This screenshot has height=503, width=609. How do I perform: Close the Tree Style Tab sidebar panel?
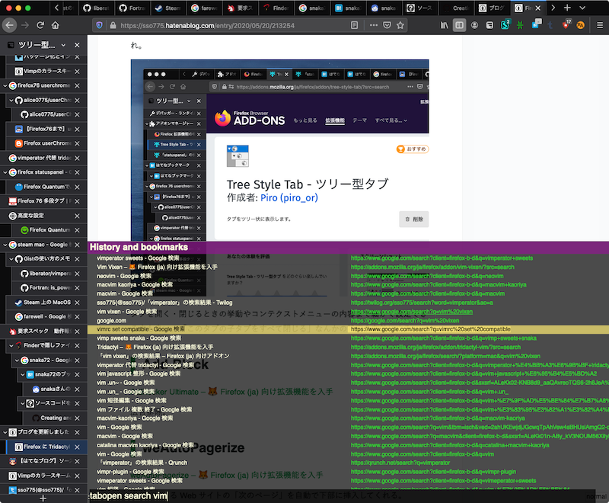77,45
